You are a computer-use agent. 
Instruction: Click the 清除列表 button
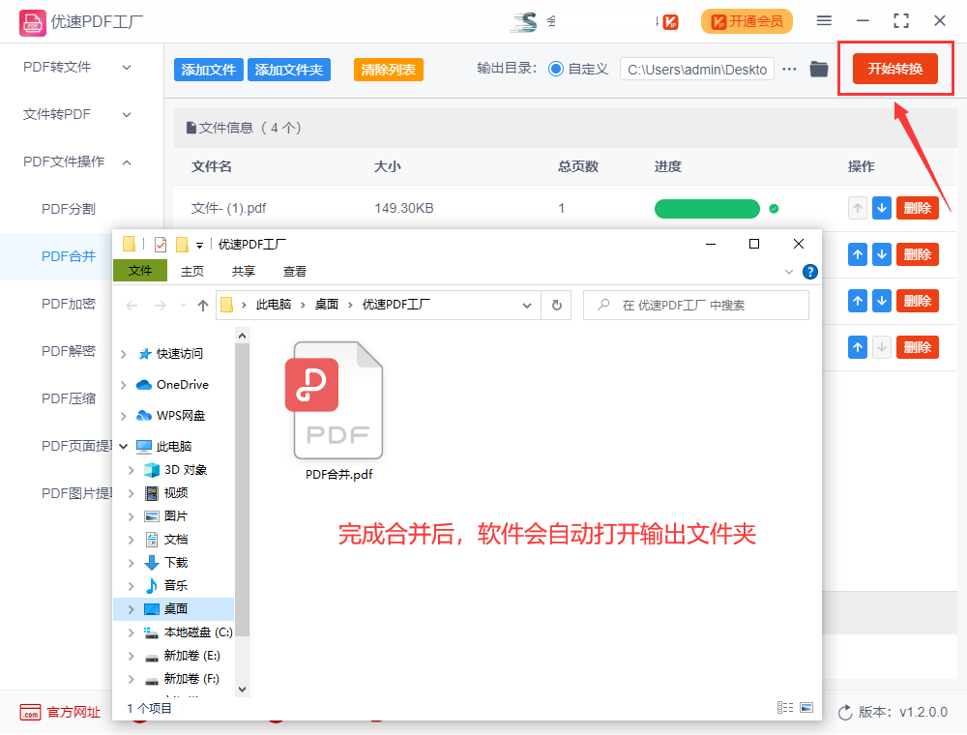(388, 70)
